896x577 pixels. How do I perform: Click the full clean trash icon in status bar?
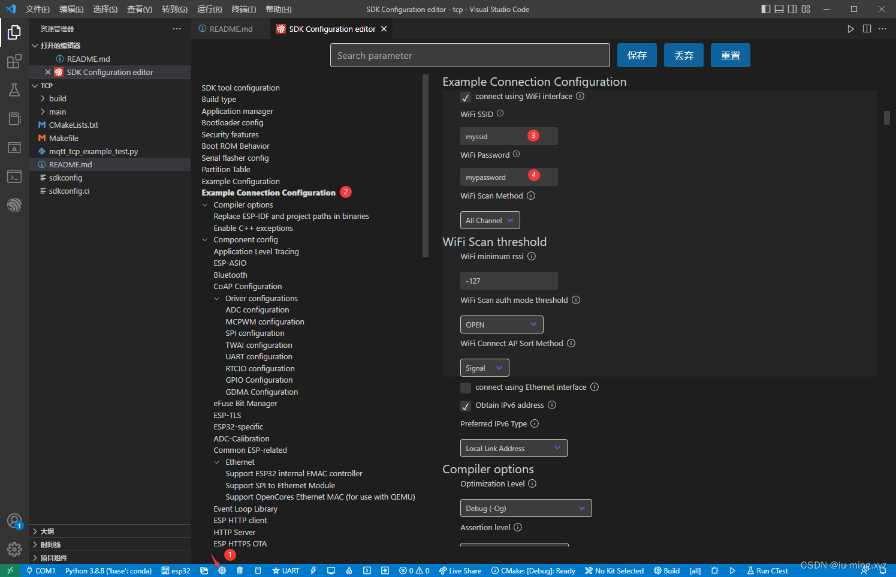(240, 570)
